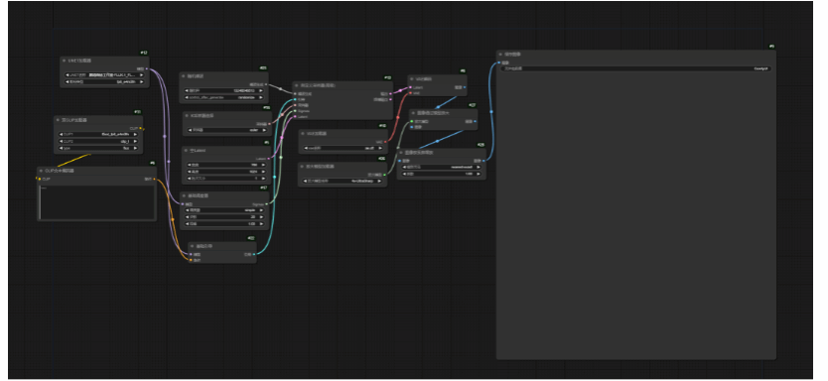Click the CLIP text encode node's collapse dot
Viewport: 828px width, 381px height.
pos(41,171)
